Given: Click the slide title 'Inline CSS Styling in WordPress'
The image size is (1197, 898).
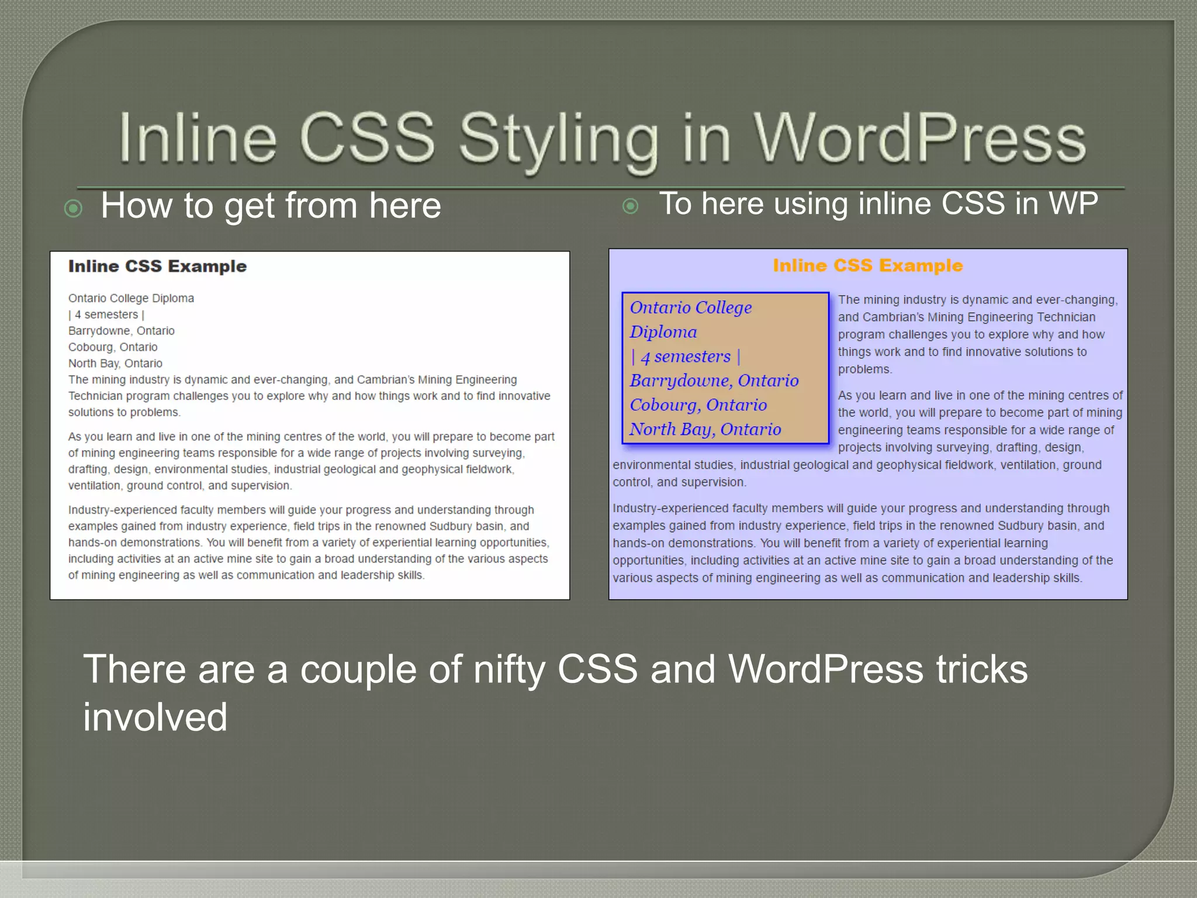Looking at the screenshot, I should tap(602, 139).
